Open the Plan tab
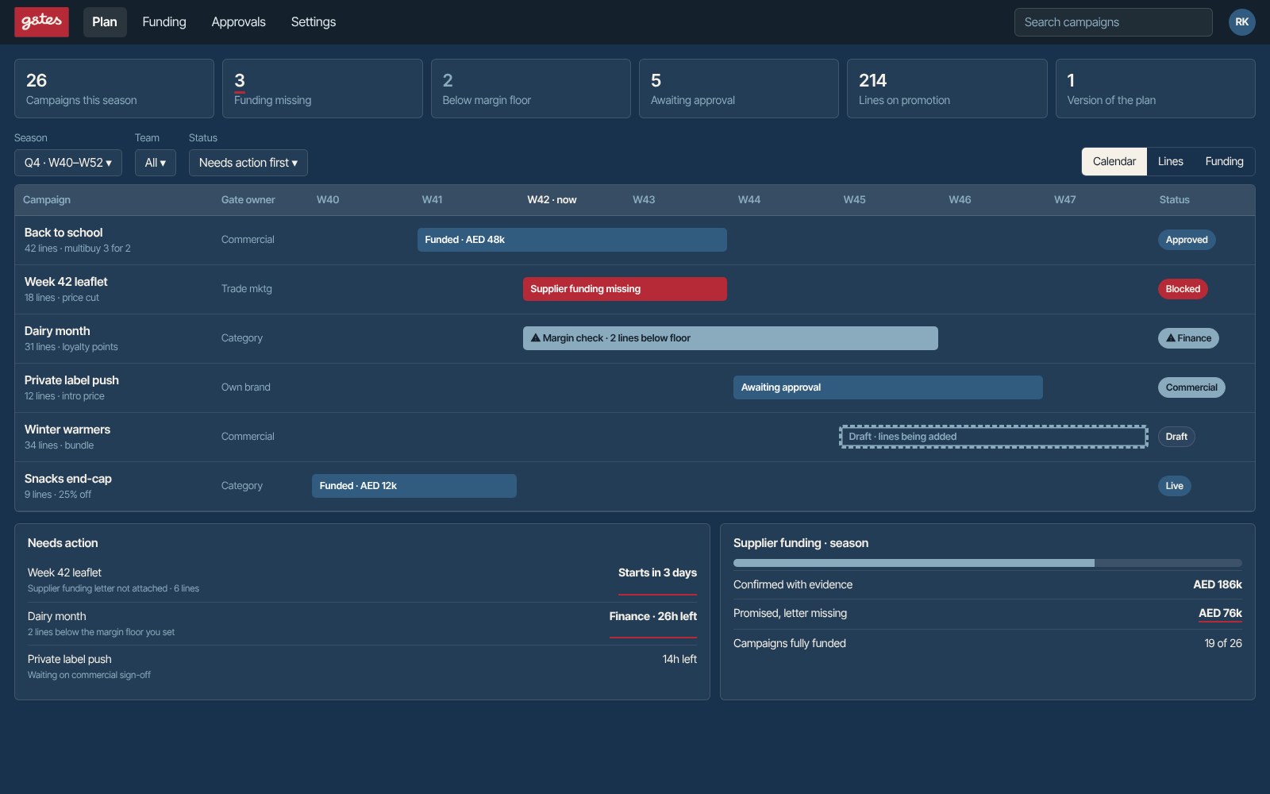The width and height of the screenshot is (1270, 794). (105, 22)
